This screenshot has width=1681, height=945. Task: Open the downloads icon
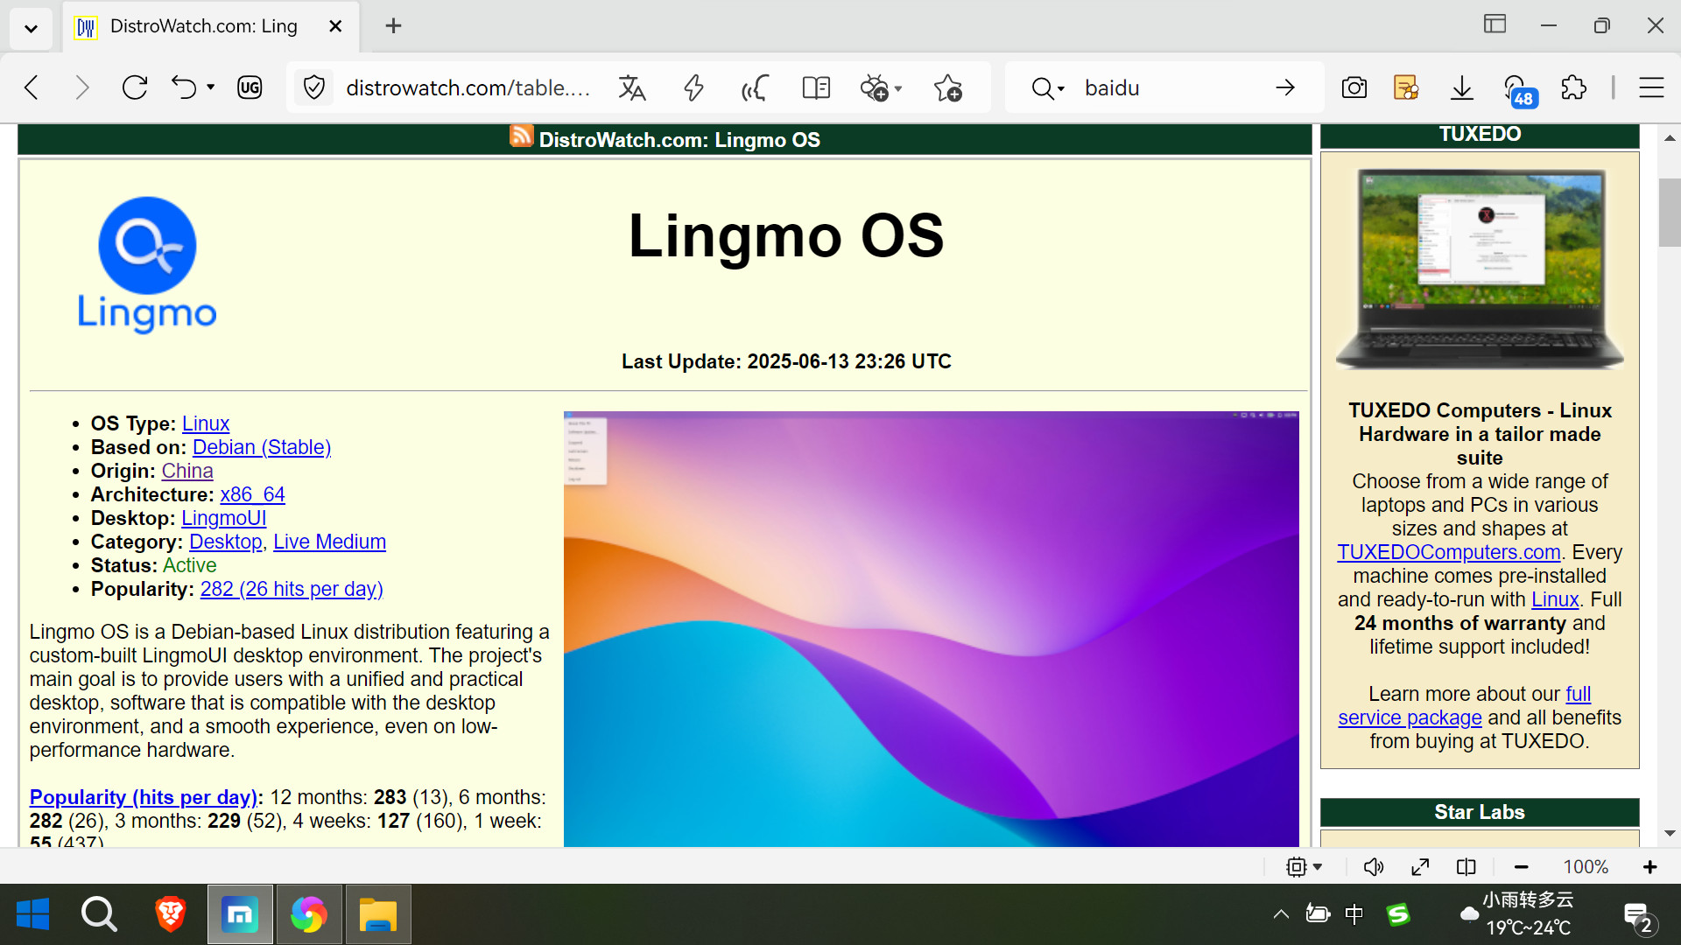tap(1462, 87)
